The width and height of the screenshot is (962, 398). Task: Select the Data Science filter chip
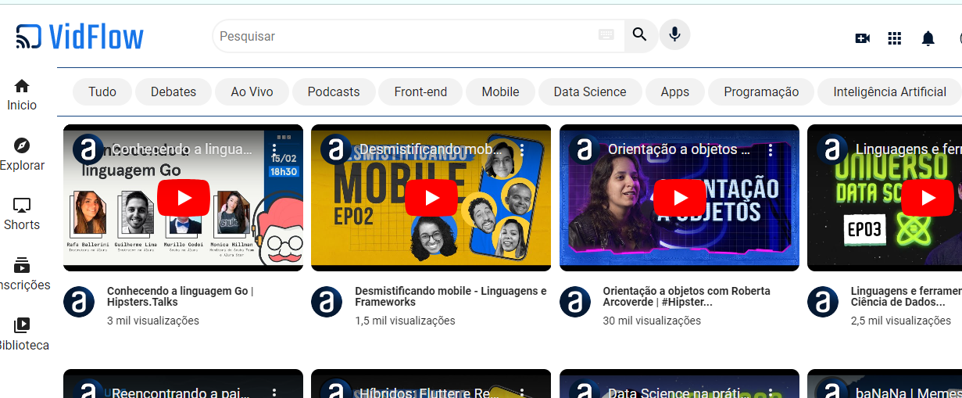coord(590,91)
